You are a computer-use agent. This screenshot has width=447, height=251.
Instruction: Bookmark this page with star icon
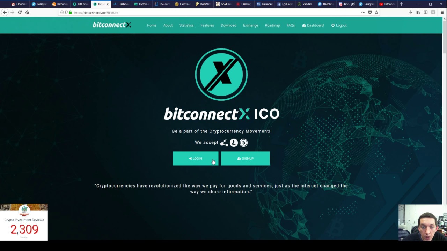376,12
